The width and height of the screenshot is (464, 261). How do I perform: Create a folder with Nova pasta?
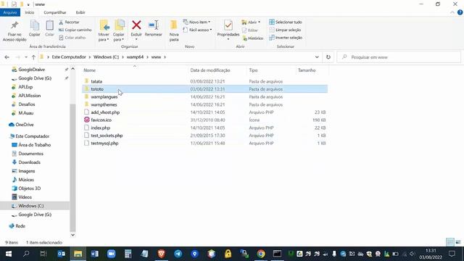point(174,31)
